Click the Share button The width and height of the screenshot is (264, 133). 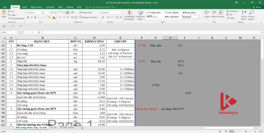pos(256,7)
